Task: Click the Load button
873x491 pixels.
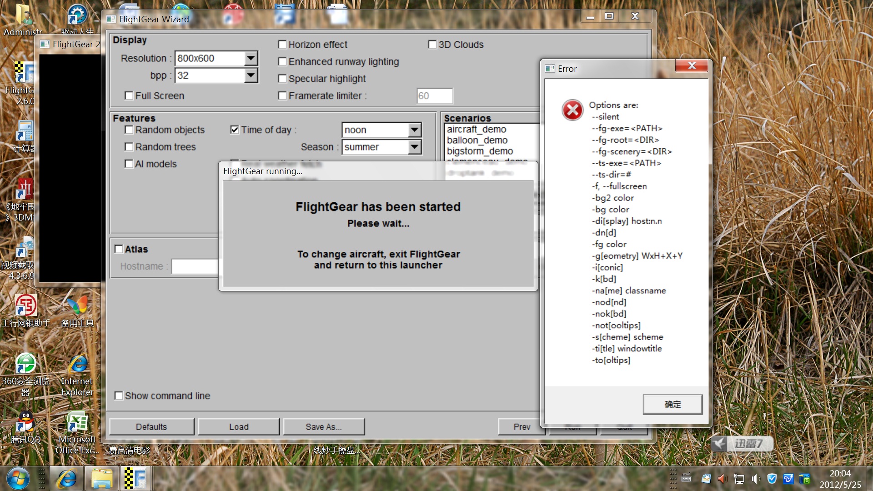Action: coord(239,427)
